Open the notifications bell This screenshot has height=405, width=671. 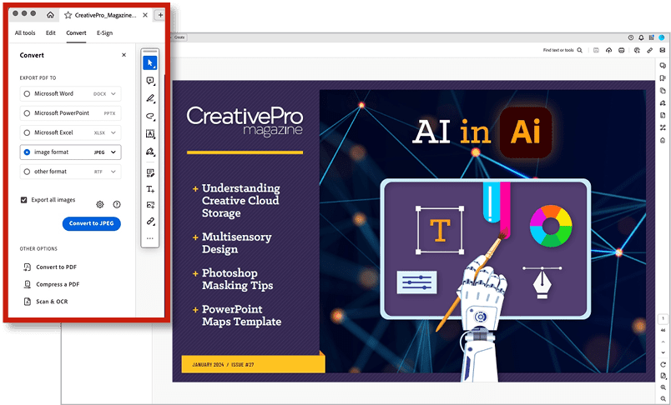point(641,37)
